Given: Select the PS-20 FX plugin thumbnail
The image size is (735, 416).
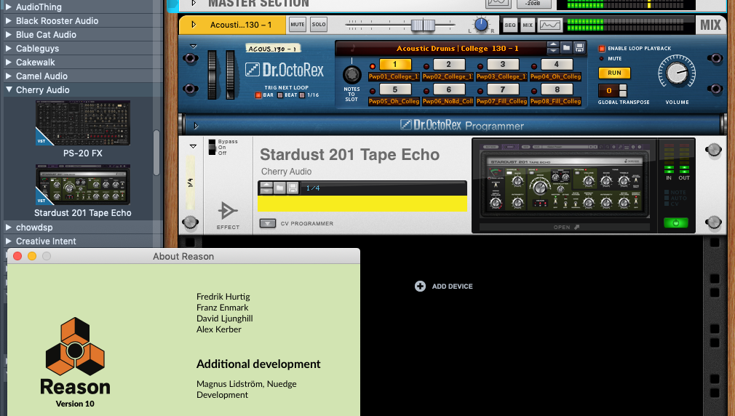Looking at the screenshot, I should click(x=83, y=123).
